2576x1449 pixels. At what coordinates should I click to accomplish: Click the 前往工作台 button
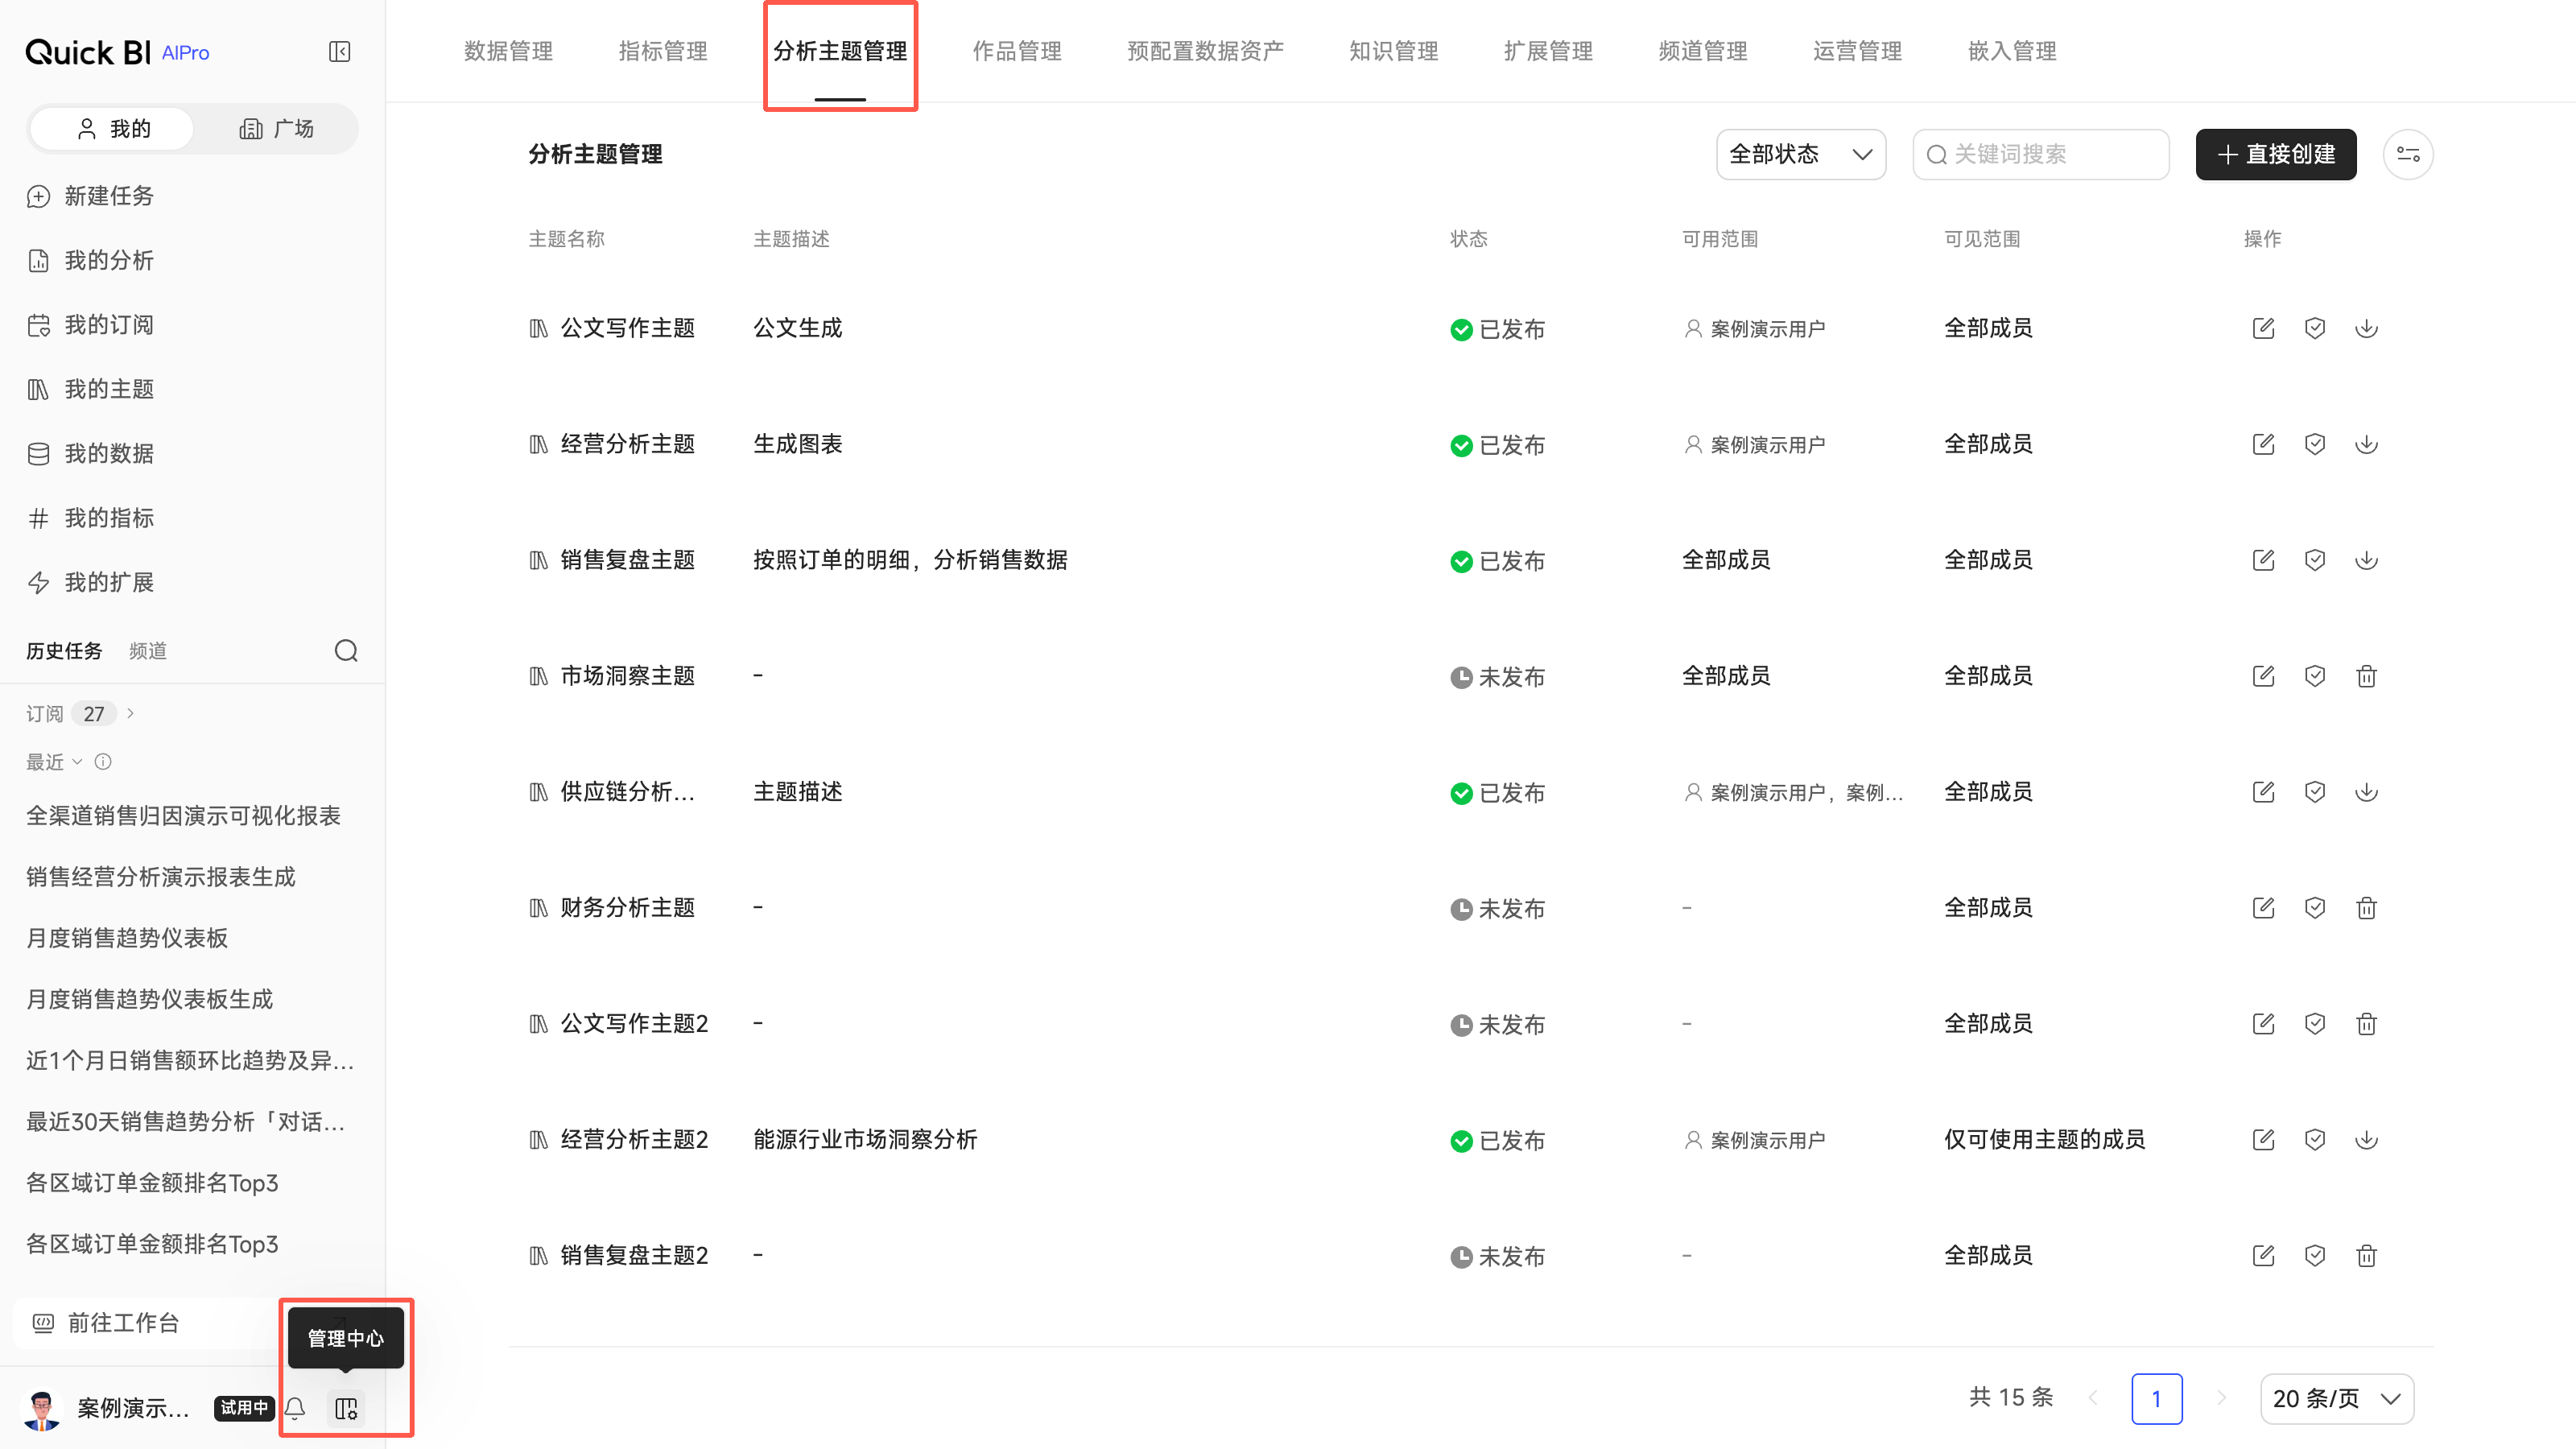coord(145,1323)
